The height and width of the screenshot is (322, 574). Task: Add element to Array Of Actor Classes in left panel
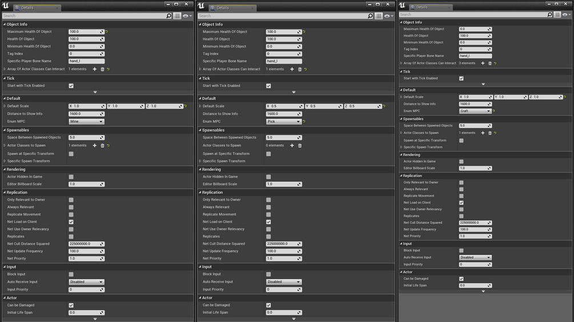coord(94,69)
